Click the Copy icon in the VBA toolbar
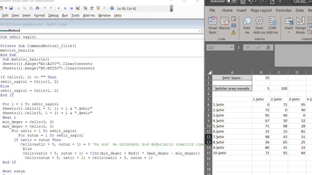312x175 pixels. coord(25,8)
